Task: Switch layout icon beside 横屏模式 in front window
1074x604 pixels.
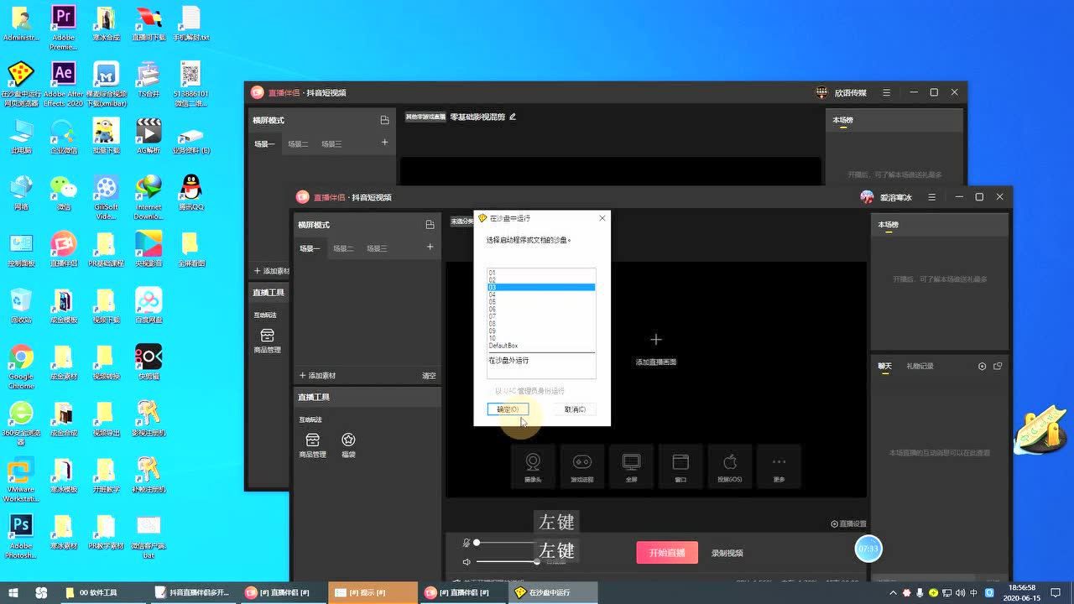Action: tap(430, 225)
